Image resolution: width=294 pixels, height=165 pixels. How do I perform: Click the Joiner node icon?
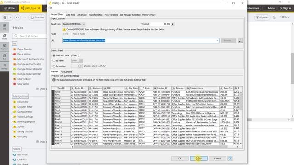pos(14,127)
